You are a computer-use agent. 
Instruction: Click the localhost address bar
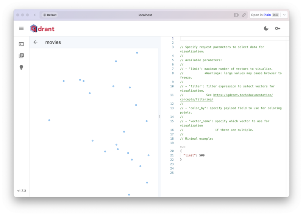(145, 15)
